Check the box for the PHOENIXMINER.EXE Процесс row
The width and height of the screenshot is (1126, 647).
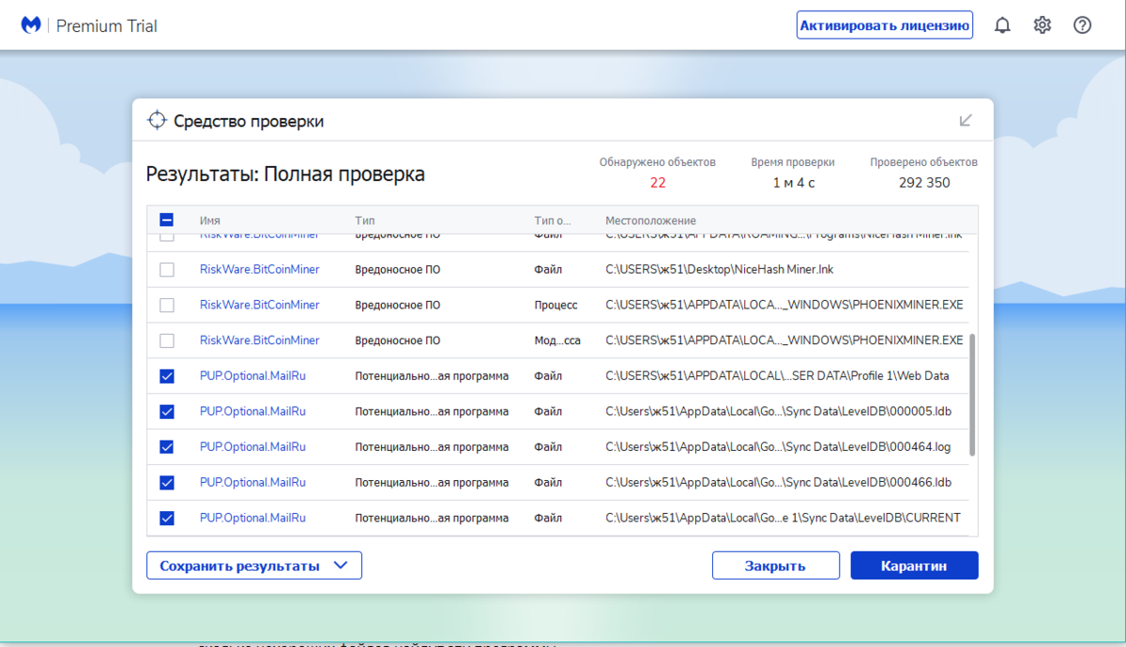[167, 305]
